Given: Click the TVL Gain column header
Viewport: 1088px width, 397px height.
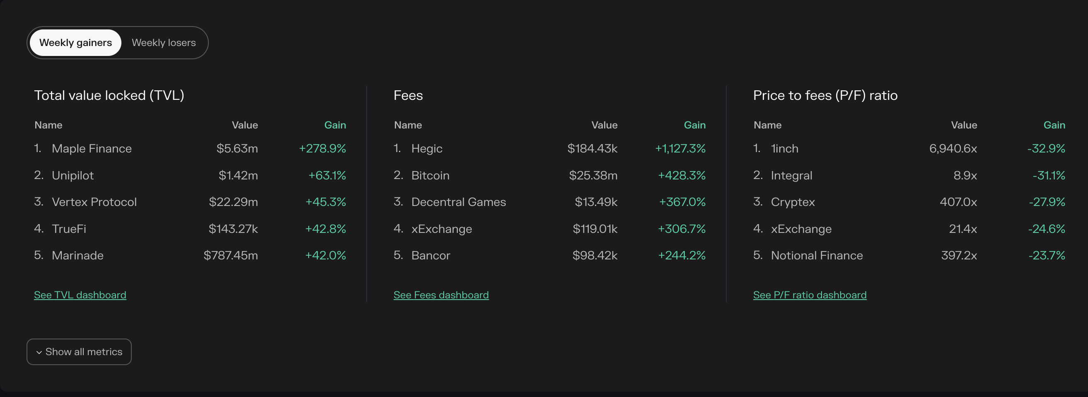Looking at the screenshot, I should tap(335, 125).
